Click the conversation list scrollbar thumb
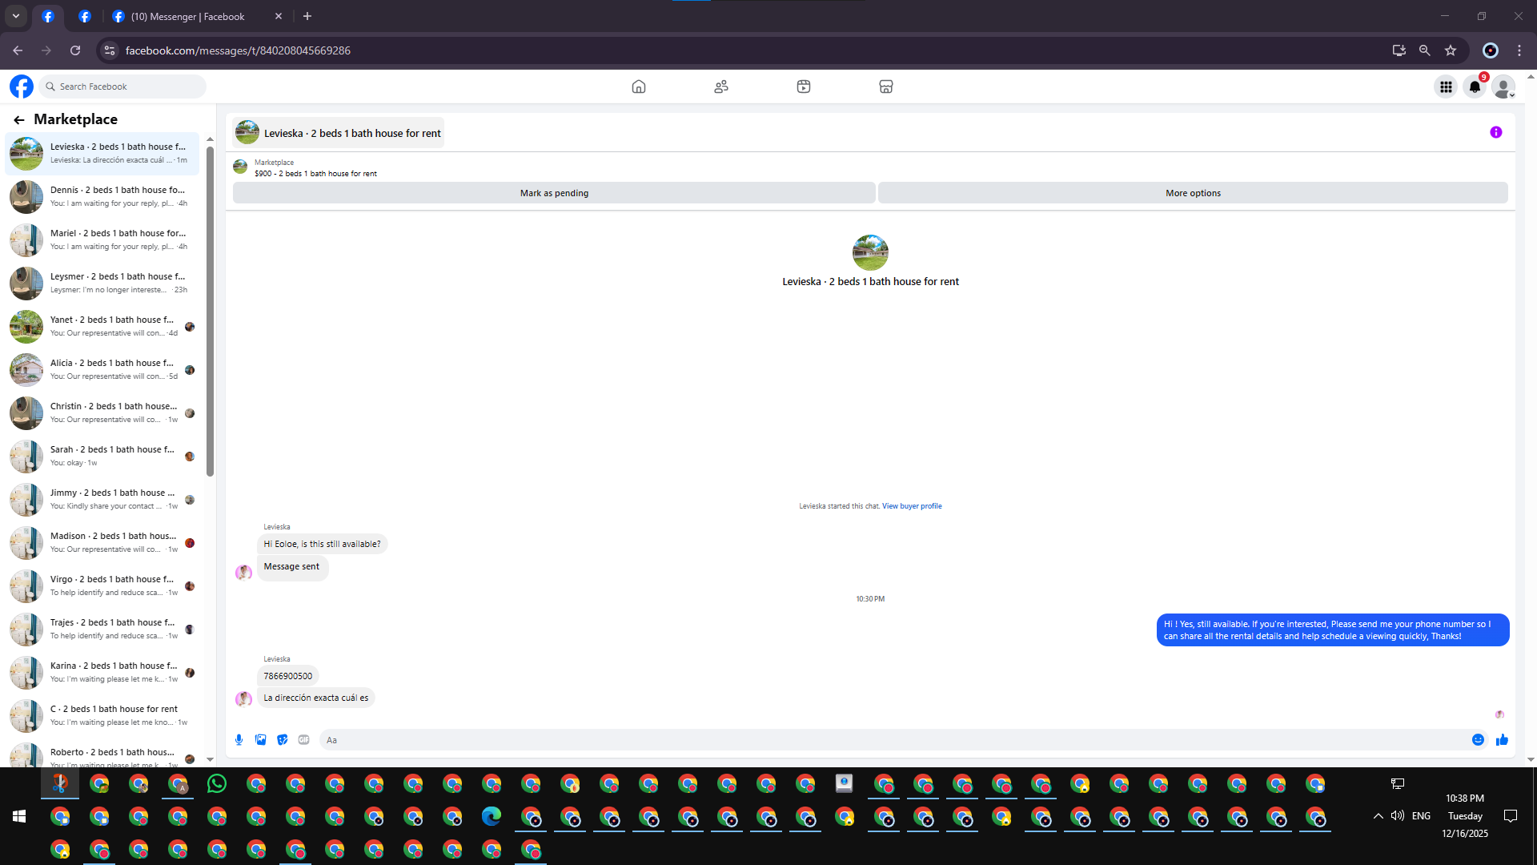 coord(210,311)
